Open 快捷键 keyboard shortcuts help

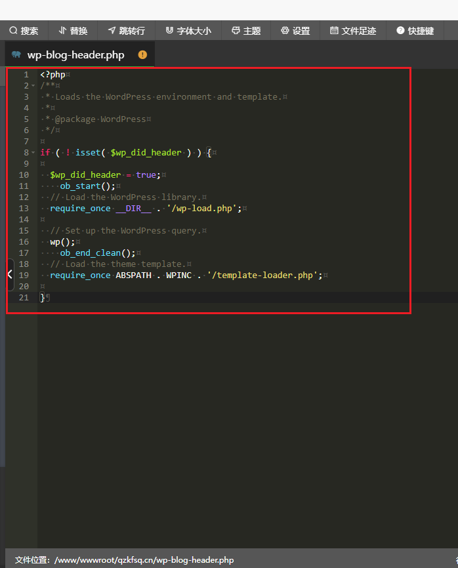415,31
